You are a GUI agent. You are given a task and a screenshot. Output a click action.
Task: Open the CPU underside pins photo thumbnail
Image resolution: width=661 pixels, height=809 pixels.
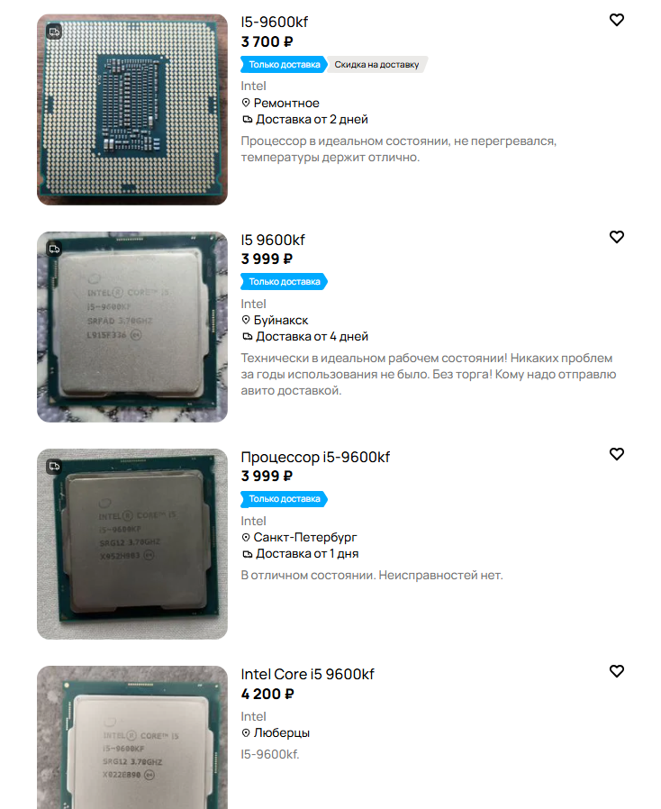pyautogui.click(x=132, y=110)
